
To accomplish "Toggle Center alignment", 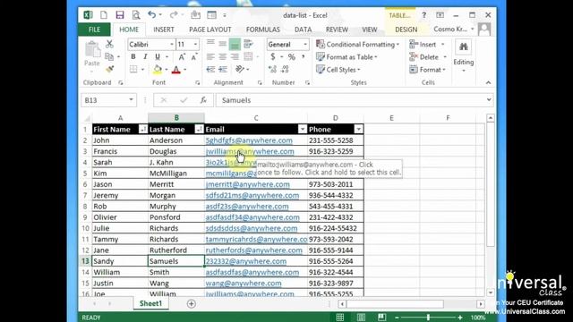I will (x=223, y=56).
